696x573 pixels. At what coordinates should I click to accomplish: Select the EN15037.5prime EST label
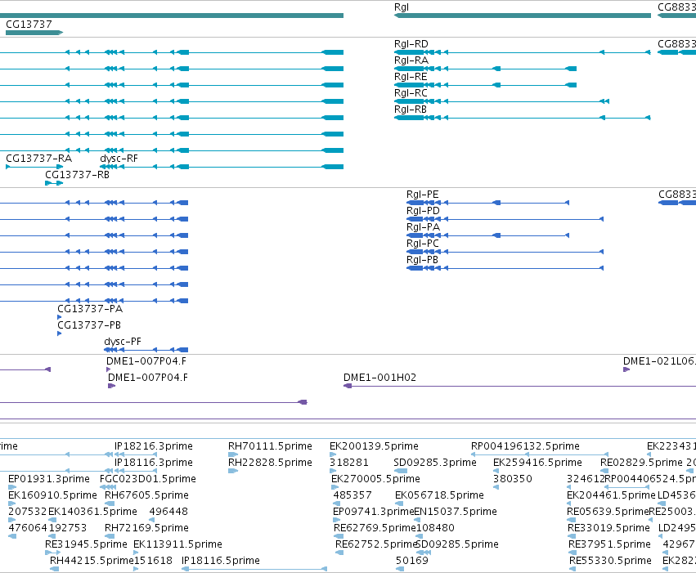(x=456, y=512)
